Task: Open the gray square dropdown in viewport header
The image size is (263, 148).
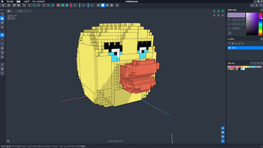Action: (10, 11)
